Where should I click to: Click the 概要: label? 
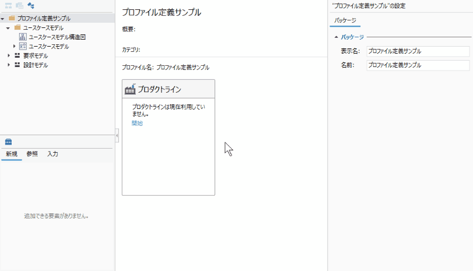click(128, 29)
